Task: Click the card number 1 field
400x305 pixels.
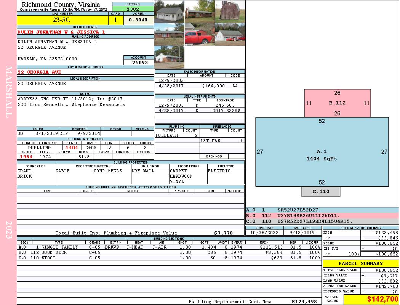Action: click(x=115, y=20)
